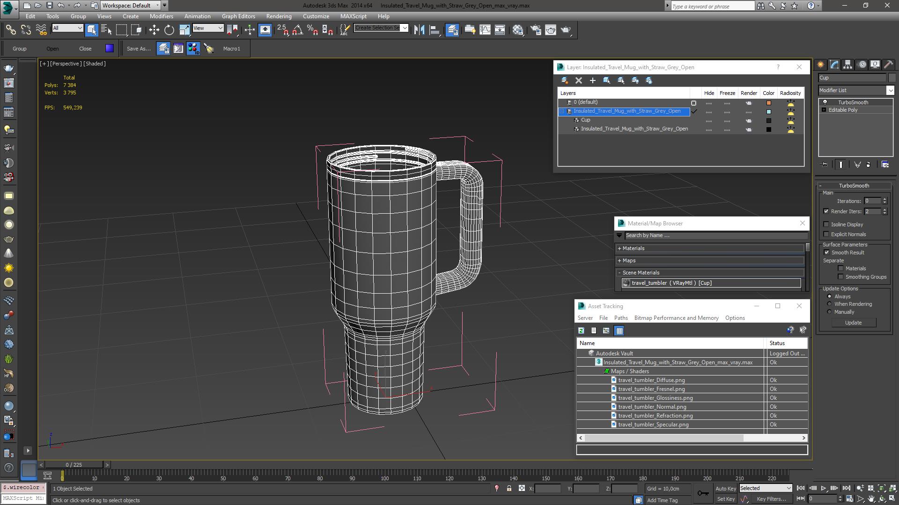Open the MAXScript menu

354,16
